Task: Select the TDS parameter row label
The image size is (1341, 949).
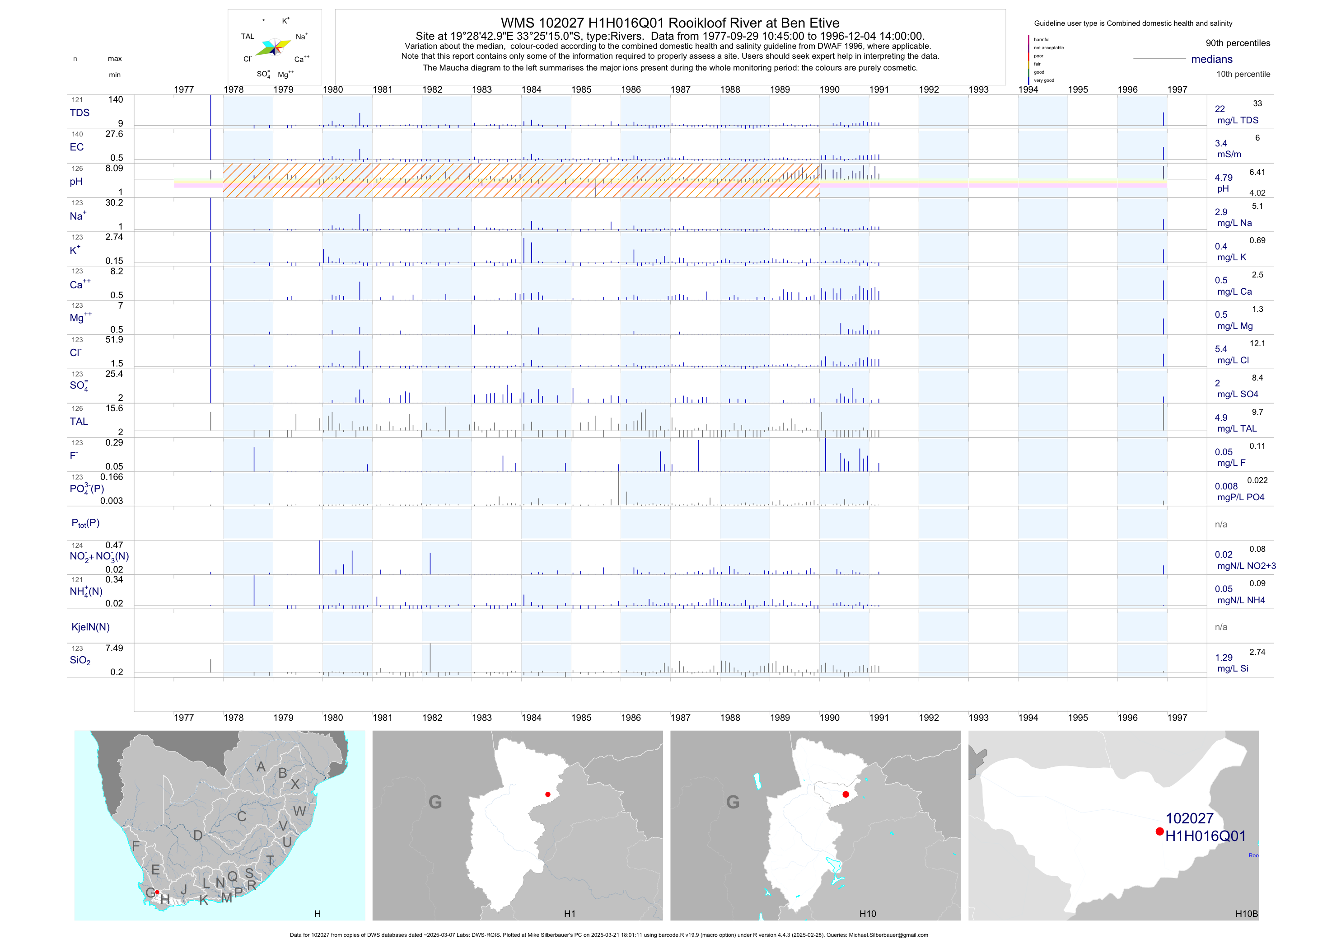Action: [x=79, y=113]
